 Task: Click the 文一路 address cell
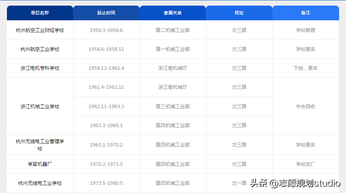[x=239, y=183]
